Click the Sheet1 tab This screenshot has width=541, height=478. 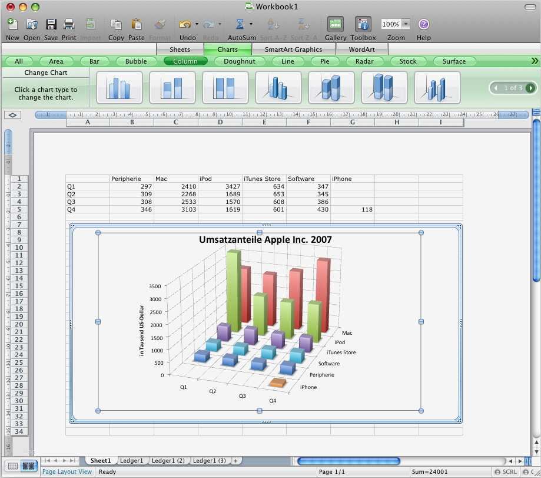click(x=101, y=461)
